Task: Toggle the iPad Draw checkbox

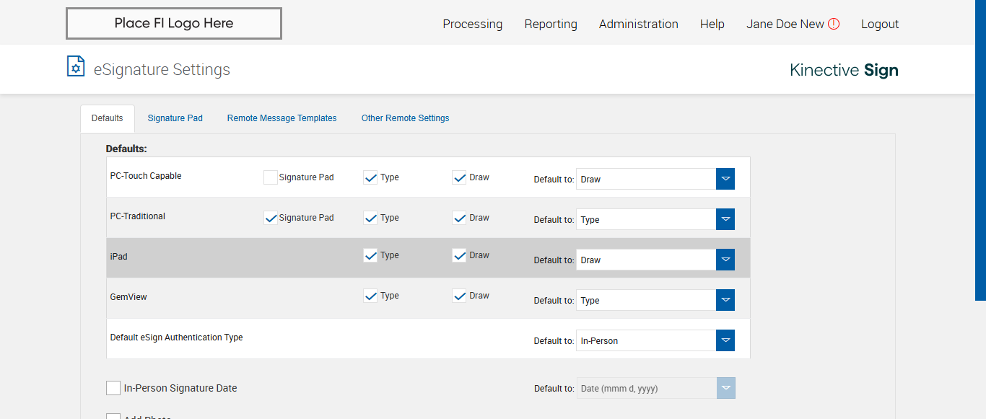Action: coord(459,255)
